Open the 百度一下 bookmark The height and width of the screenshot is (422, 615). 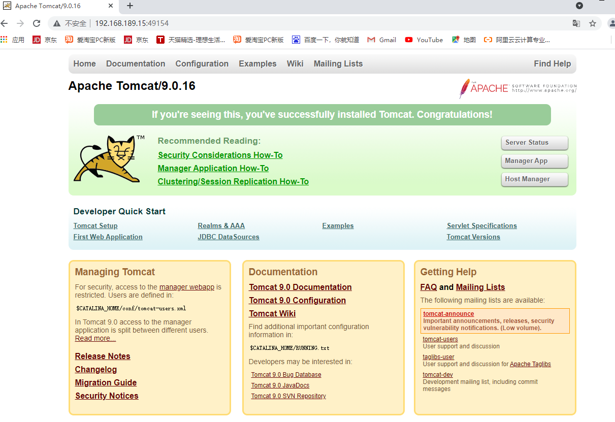326,40
